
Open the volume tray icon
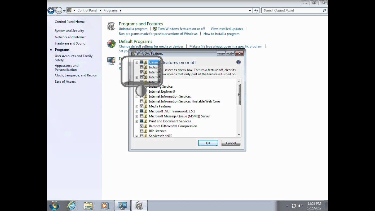pos(300,206)
